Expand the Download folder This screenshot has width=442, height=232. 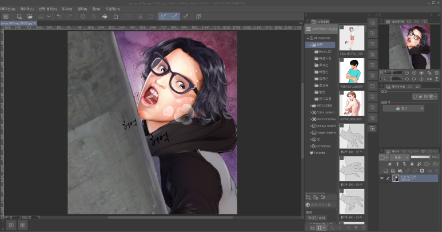[311, 146]
